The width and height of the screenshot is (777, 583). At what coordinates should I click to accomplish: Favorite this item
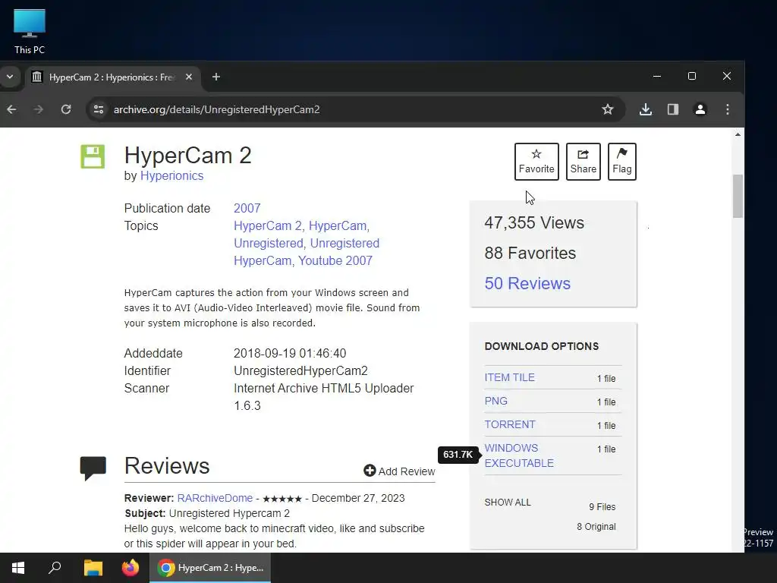tap(536, 162)
